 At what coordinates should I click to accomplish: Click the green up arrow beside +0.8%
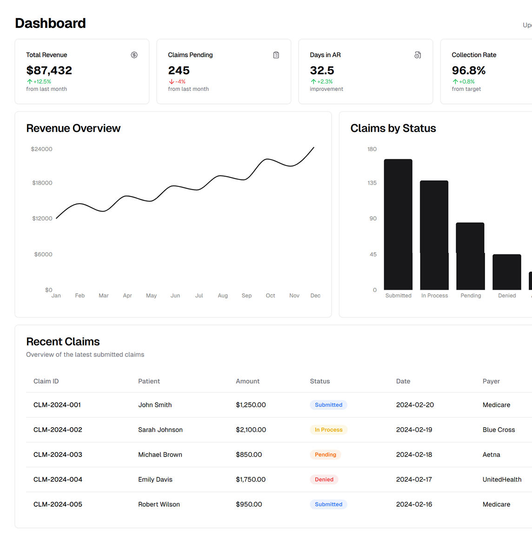click(x=455, y=82)
